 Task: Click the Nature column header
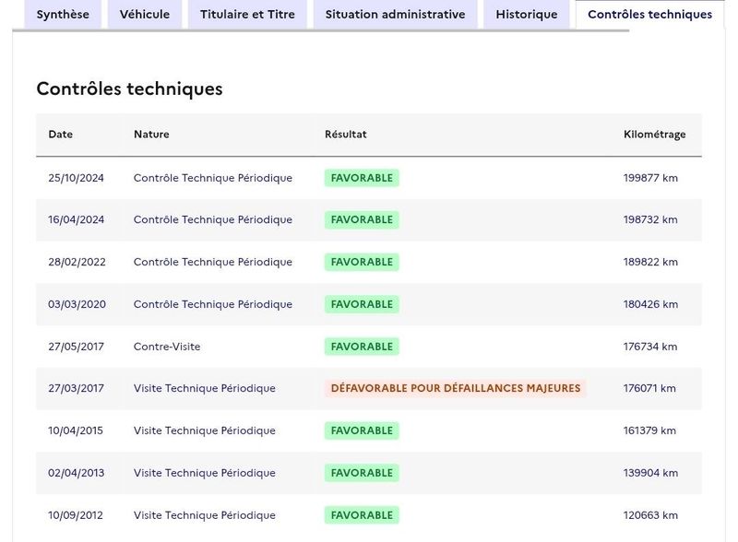(151, 134)
